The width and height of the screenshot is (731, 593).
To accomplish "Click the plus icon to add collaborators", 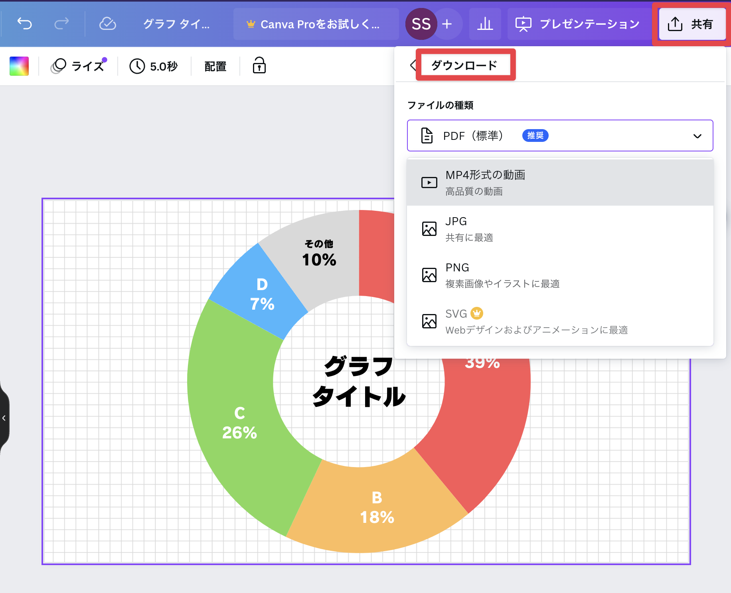I will [x=447, y=24].
